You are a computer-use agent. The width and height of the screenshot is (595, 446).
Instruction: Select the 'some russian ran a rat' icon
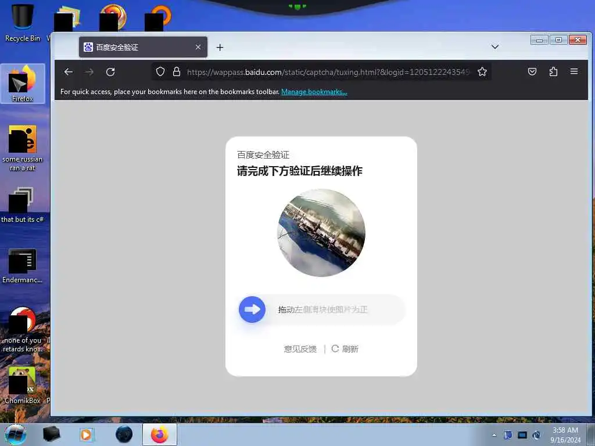click(x=23, y=148)
